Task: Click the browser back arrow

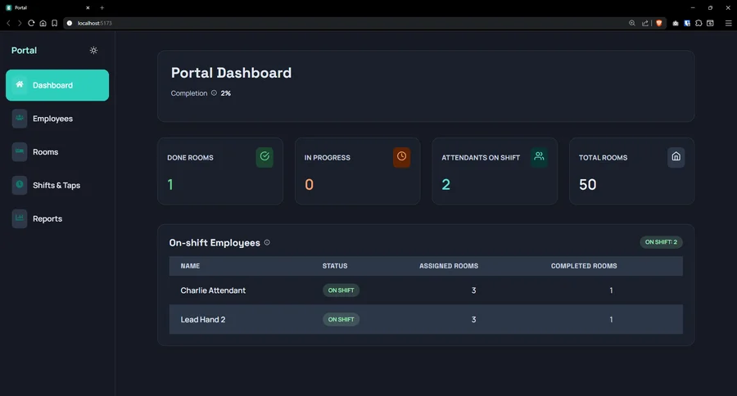Action: (8, 23)
